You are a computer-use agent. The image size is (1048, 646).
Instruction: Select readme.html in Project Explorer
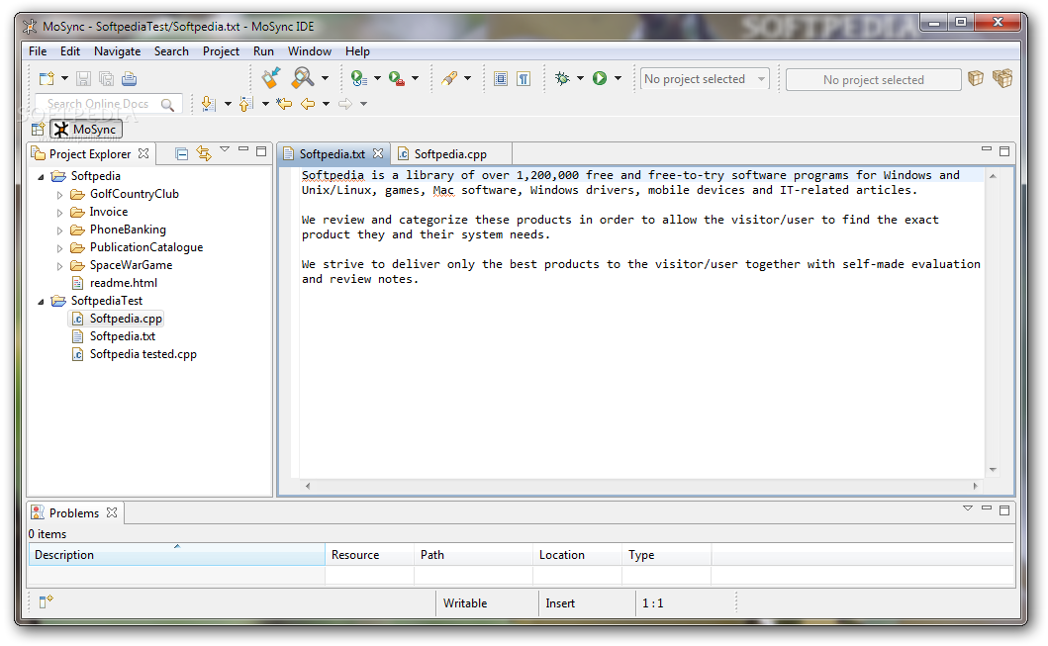(124, 283)
